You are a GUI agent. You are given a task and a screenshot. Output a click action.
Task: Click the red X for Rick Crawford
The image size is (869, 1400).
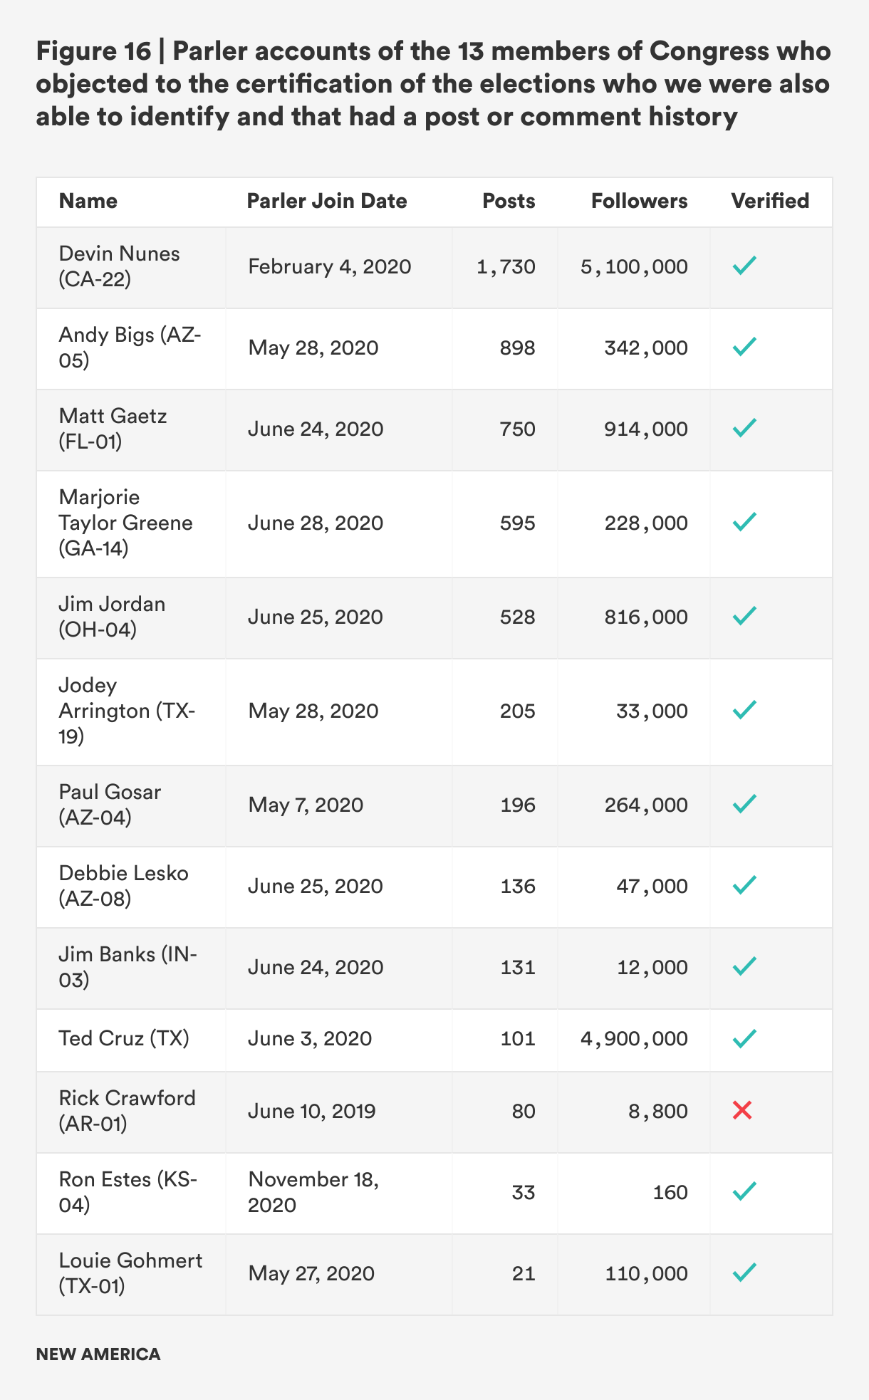[x=742, y=1111]
